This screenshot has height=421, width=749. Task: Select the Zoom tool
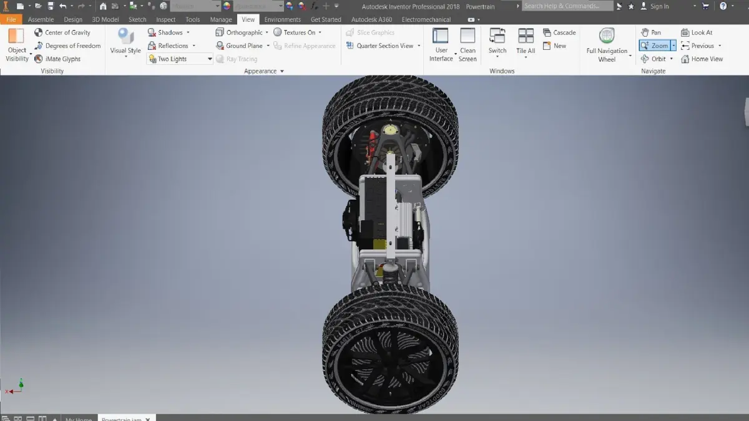[x=655, y=46]
